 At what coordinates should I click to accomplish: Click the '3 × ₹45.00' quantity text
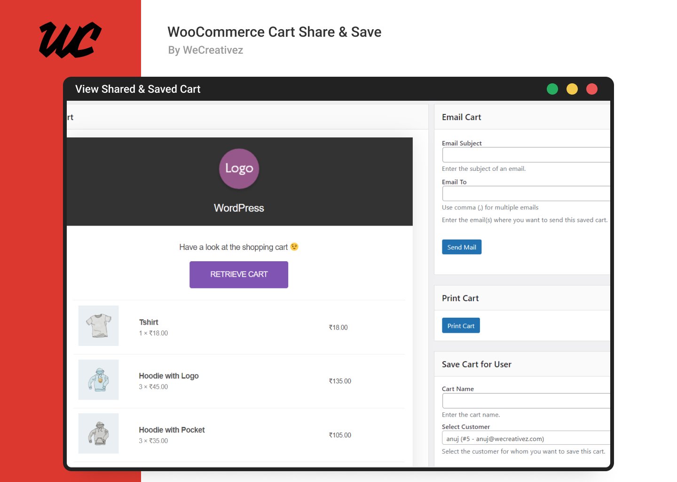(x=153, y=387)
